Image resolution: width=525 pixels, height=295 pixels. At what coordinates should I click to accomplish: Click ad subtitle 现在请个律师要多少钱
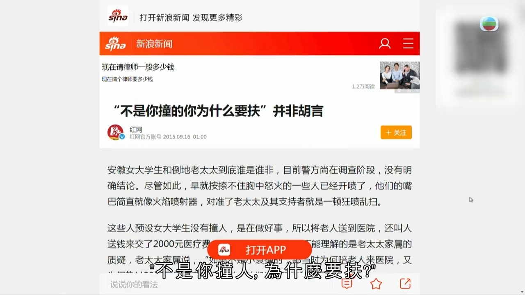(x=128, y=79)
